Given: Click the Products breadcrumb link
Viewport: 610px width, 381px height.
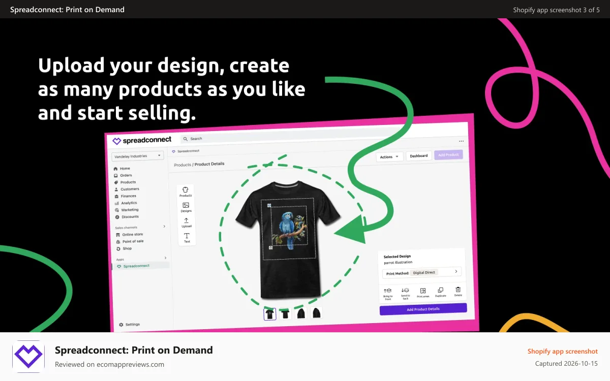Looking at the screenshot, I should [182, 165].
